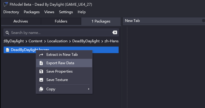Switch to the Archives tab

[21, 21]
